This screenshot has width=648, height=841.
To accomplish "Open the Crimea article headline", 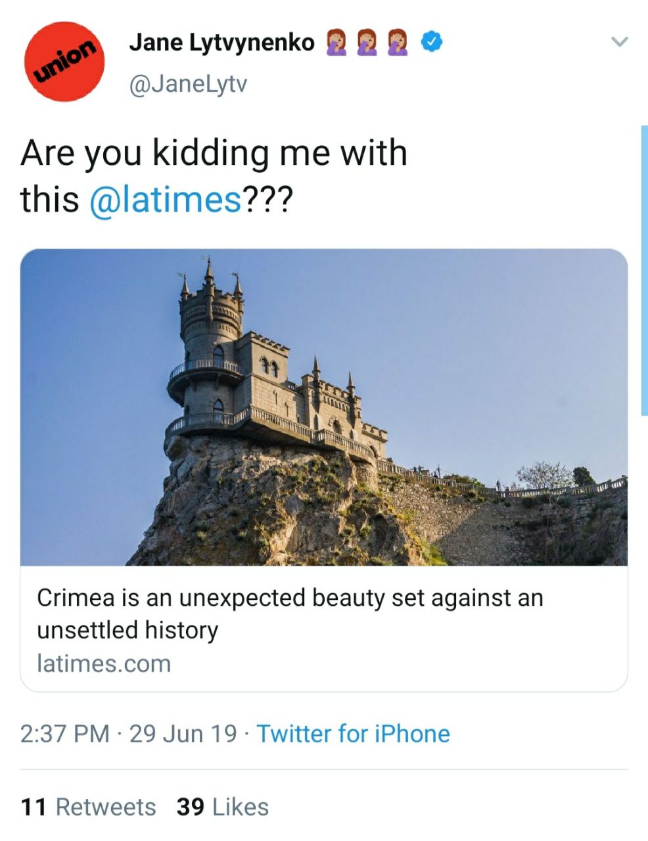I will tap(289, 613).
